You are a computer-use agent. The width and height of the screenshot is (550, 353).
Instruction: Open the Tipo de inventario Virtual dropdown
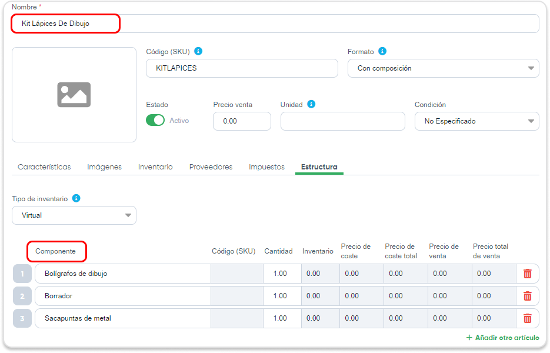[x=74, y=215]
